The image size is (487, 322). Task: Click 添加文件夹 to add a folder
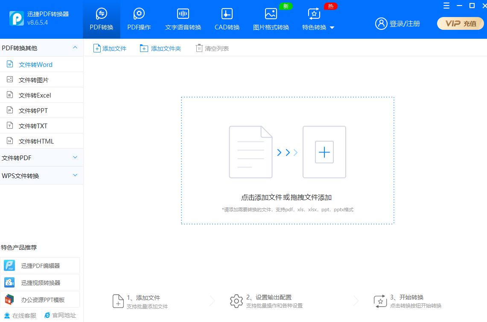(x=161, y=48)
